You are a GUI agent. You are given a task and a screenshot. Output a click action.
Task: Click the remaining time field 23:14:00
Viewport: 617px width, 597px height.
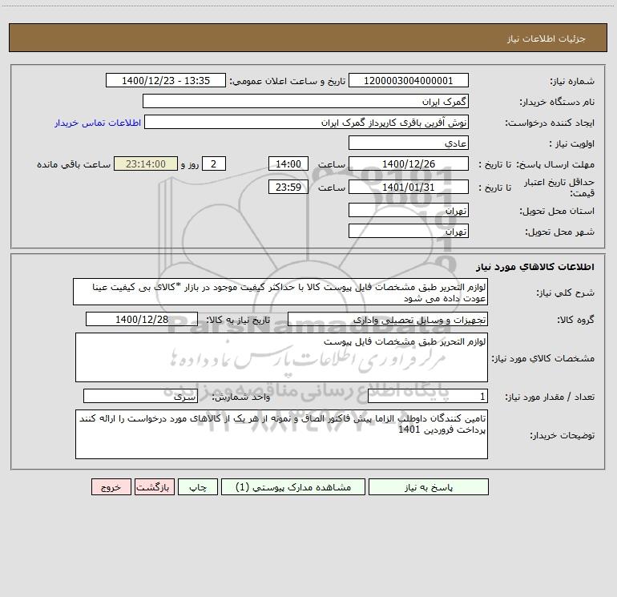pyautogui.click(x=146, y=163)
